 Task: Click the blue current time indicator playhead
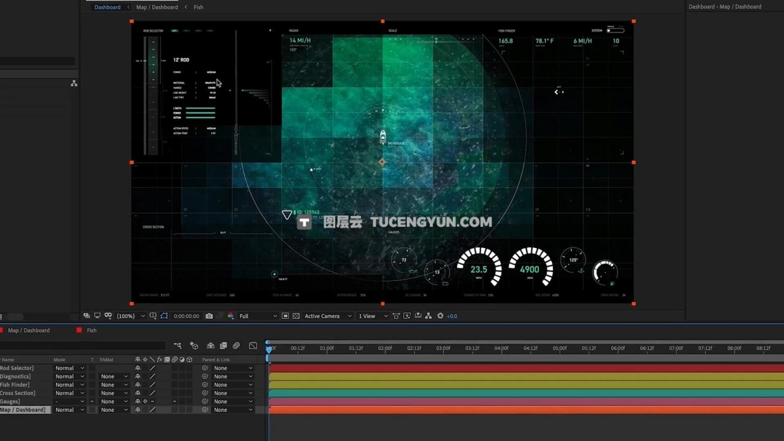click(269, 348)
